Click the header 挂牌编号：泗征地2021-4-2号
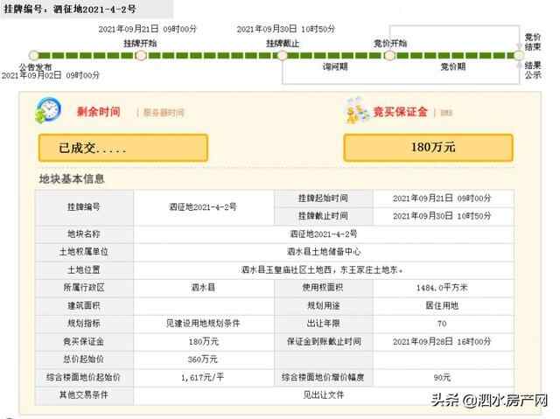The height and width of the screenshot is (419, 560). (70, 9)
